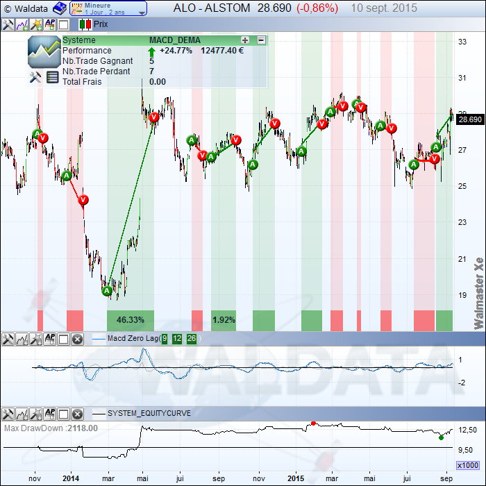Click the 1.92% green trade bar
486x486 pixels.
click(224, 320)
